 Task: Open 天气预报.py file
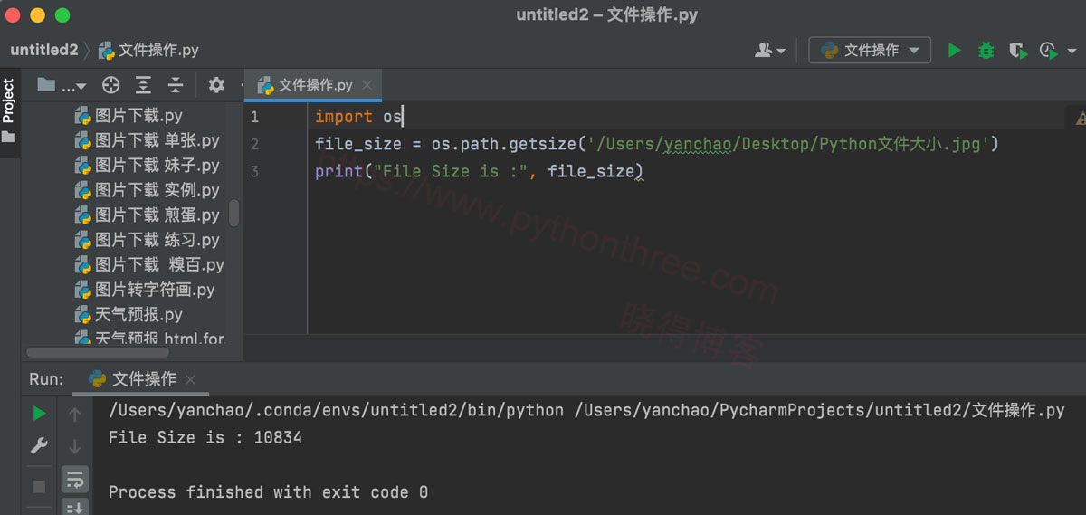(x=129, y=315)
